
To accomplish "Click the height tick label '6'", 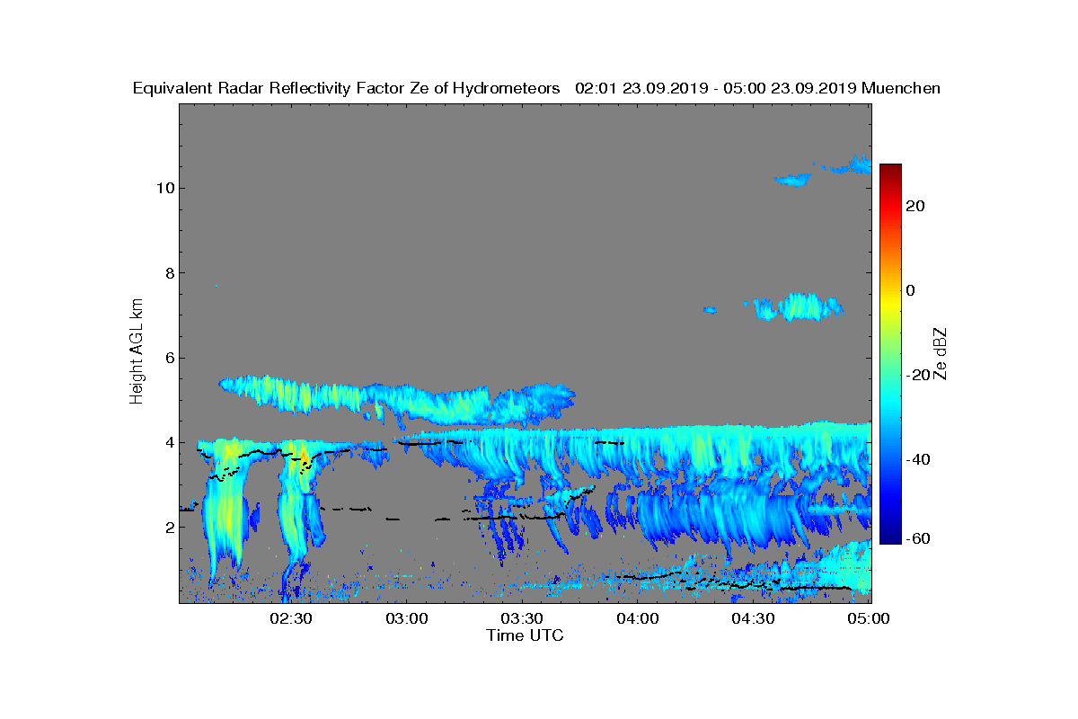I will coord(169,358).
